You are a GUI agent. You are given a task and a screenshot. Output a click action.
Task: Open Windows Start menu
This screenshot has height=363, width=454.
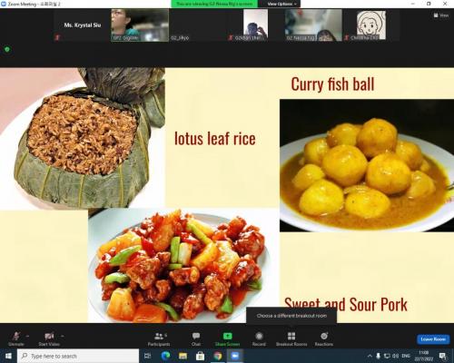(x=8, y=356)
